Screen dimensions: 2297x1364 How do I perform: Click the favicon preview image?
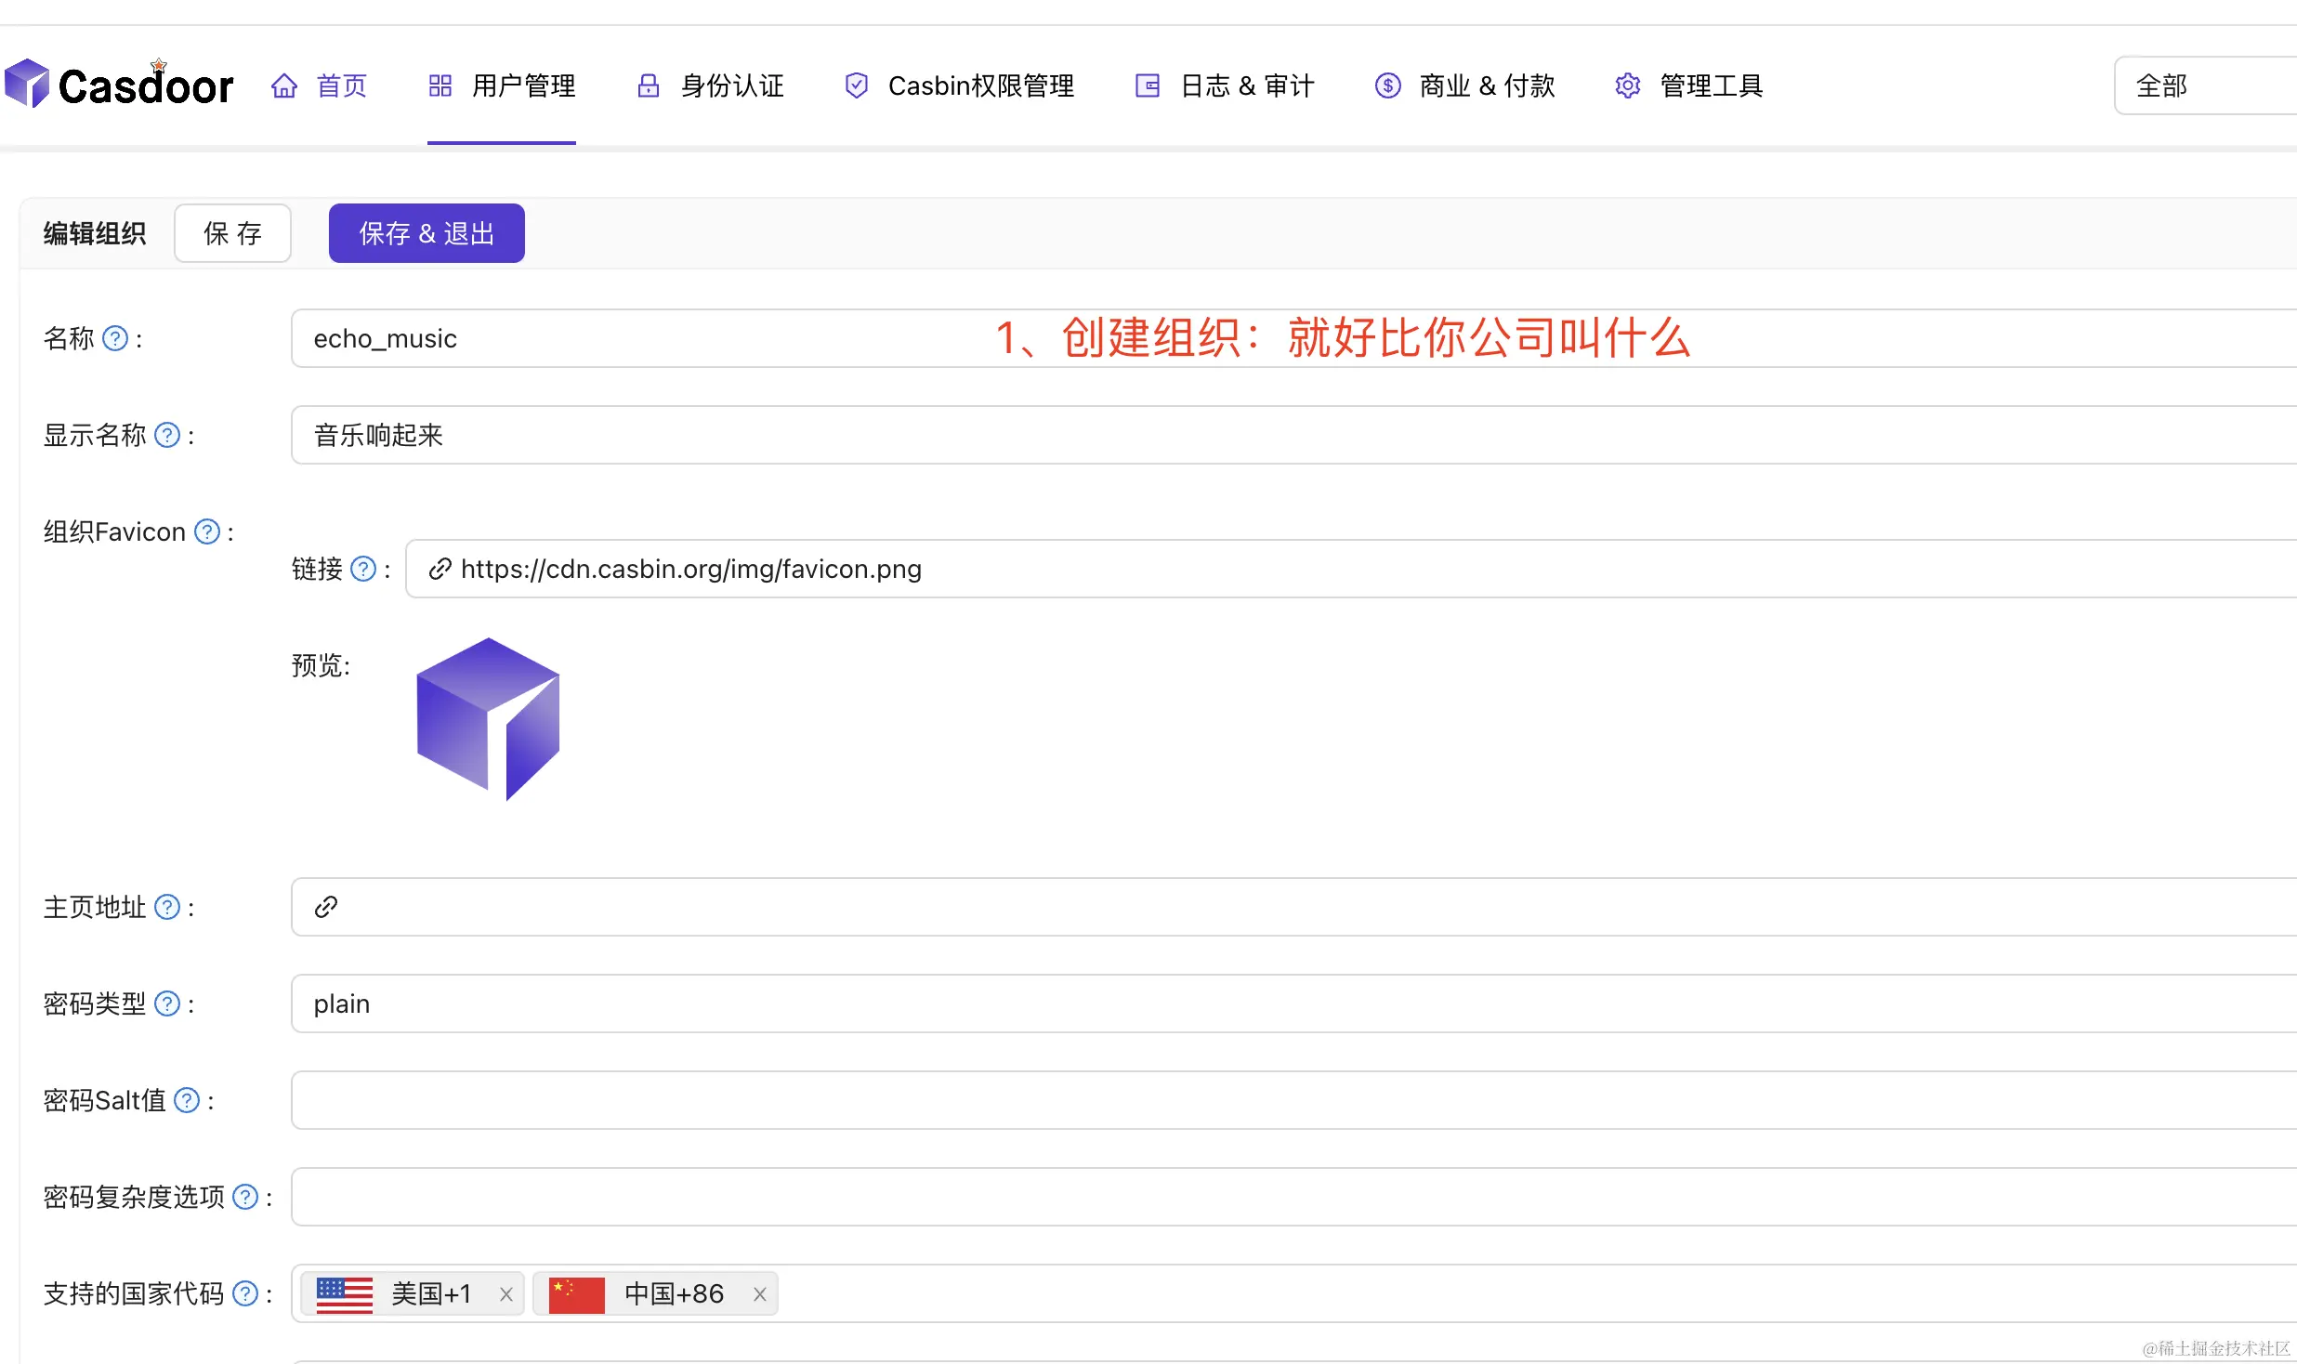coord(487,718)
